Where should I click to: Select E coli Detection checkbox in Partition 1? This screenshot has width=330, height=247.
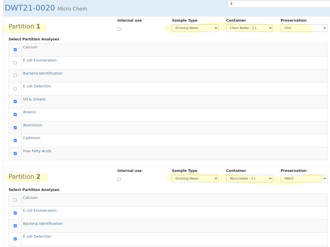15,88
